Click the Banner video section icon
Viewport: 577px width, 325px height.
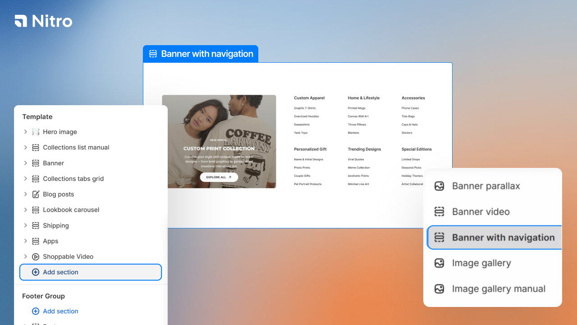[x=439, y=212]
